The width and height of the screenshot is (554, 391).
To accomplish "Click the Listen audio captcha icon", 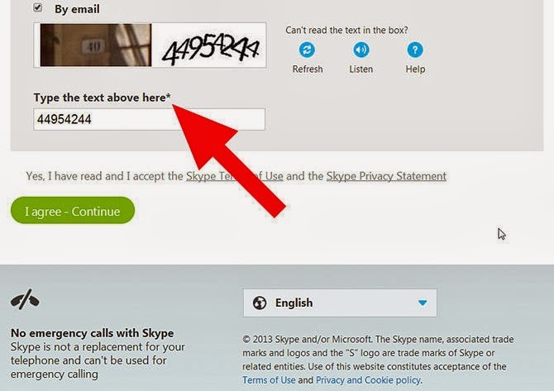I will 361,50.
